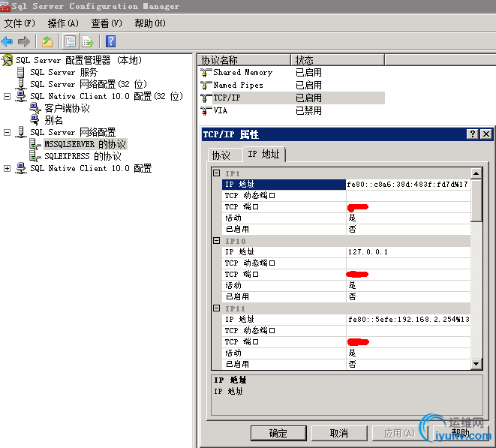Click the Named Pipes protocol icon
The image size is (496, 448).
point(206,86)
